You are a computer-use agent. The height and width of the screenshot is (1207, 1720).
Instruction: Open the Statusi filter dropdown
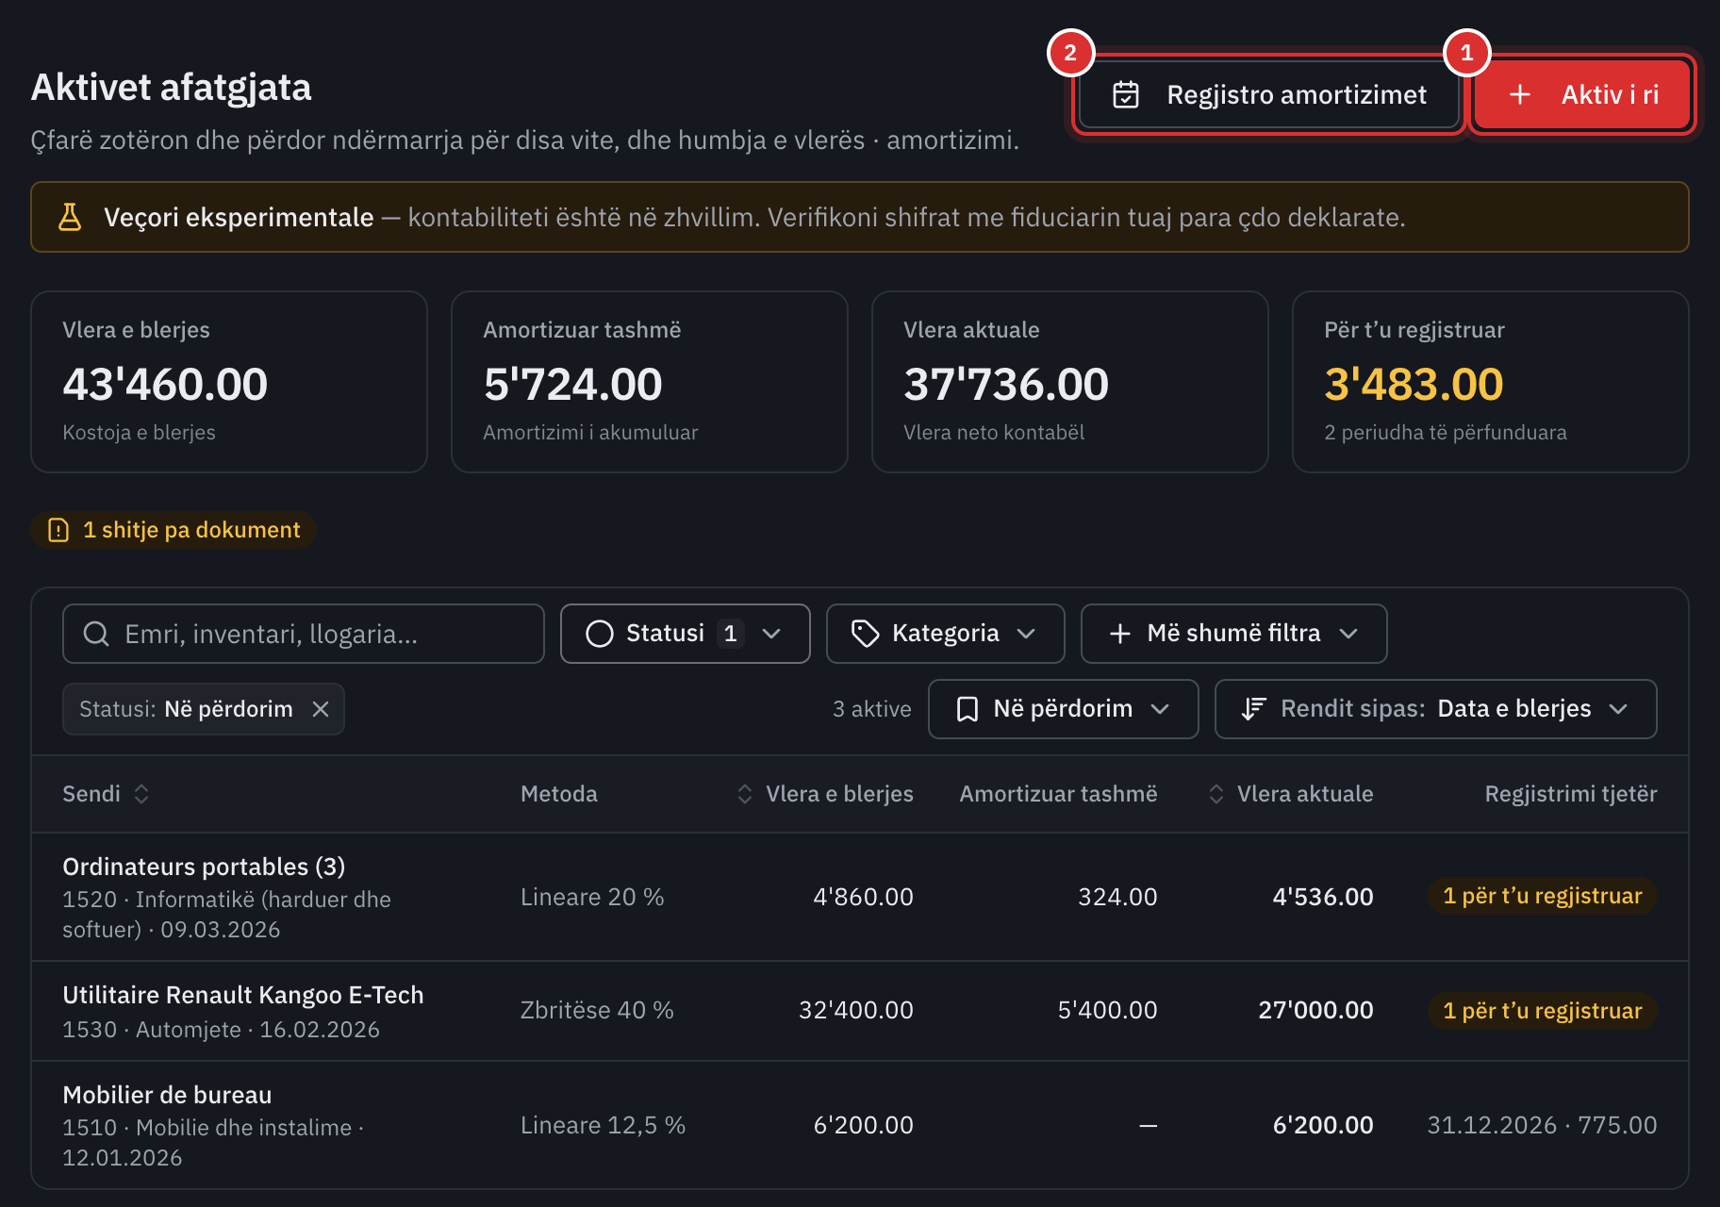click(686, 634)
